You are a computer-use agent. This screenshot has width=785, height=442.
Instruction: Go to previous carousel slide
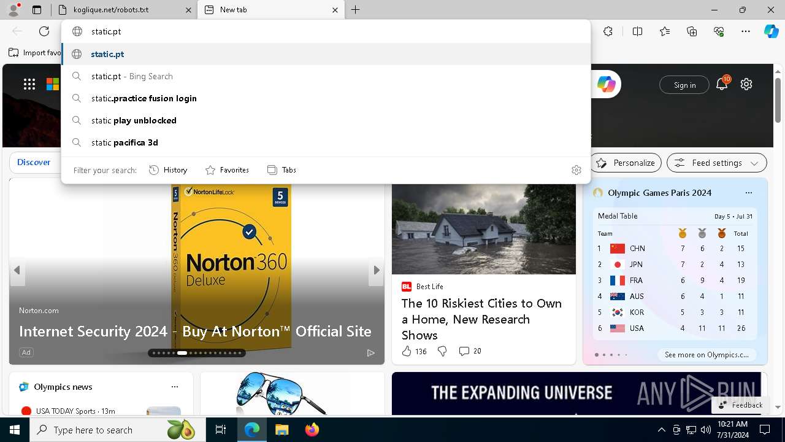point(17,270)
